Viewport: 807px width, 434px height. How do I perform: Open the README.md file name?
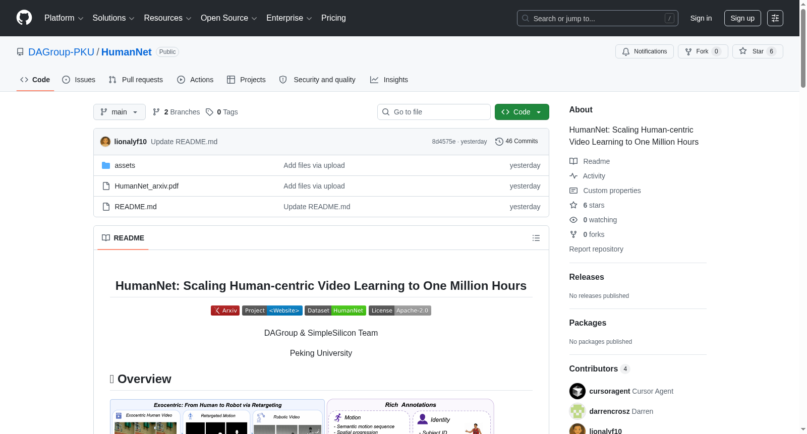coord(136,207)
